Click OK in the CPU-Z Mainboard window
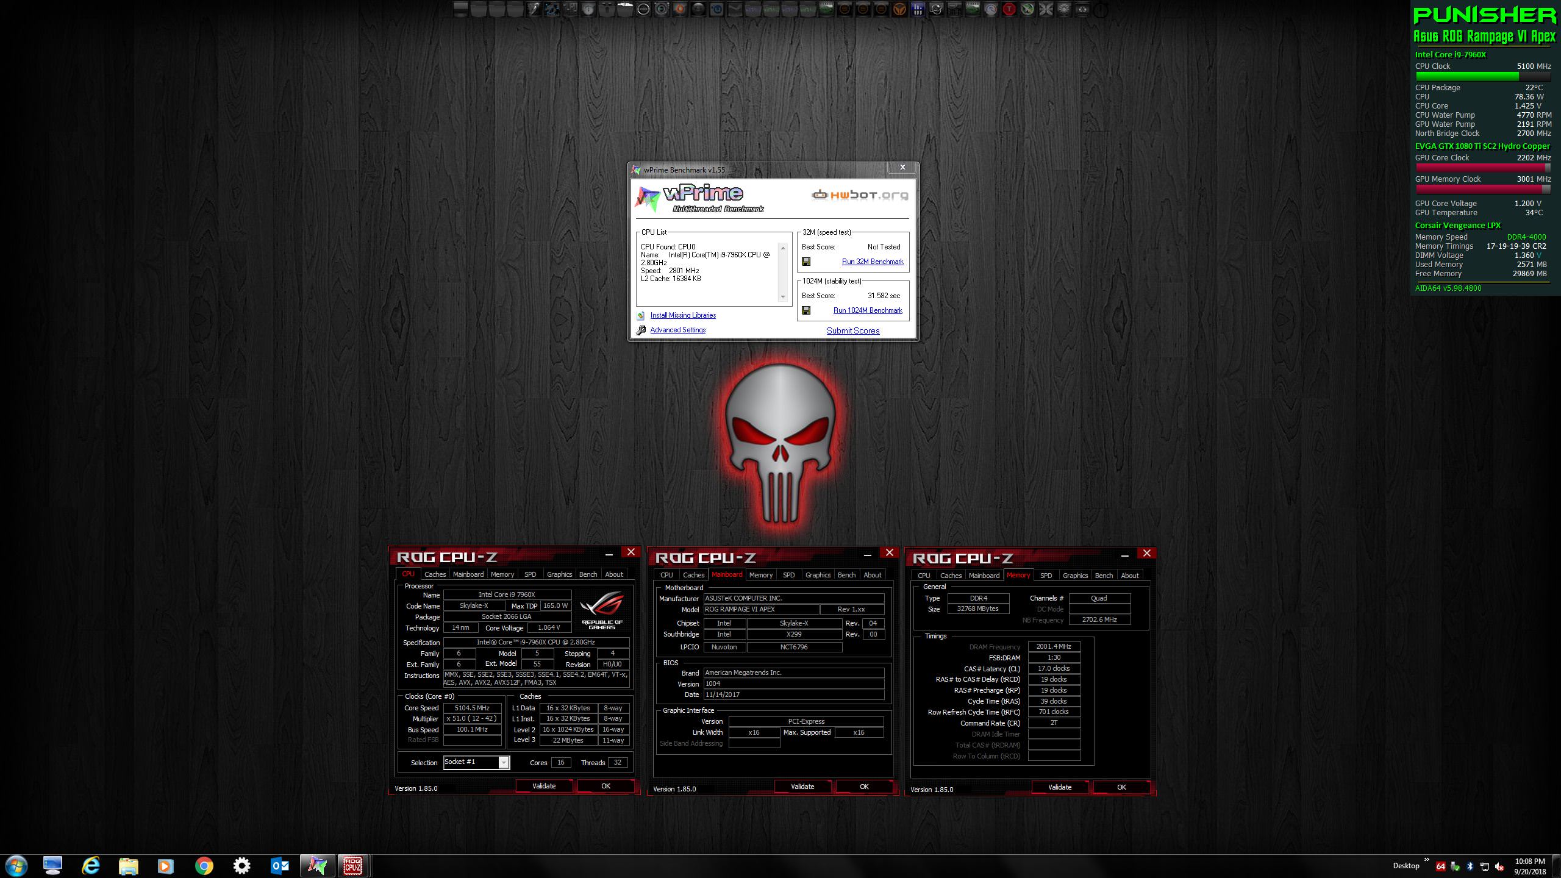 (864, 787)
